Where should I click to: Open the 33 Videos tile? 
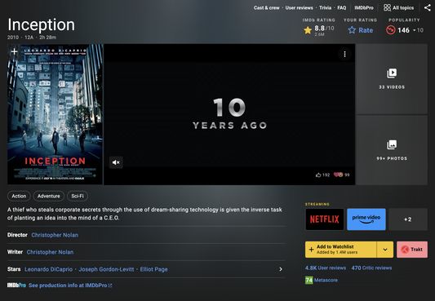(x=392, y=78)
